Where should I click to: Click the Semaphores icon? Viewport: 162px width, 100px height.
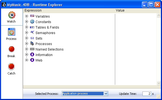[32, 32]
